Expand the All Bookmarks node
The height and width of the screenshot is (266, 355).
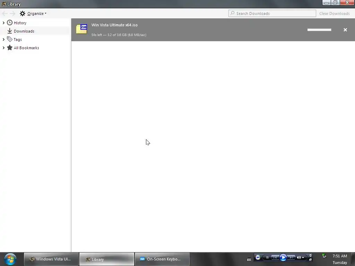click(x=3, y=48)
